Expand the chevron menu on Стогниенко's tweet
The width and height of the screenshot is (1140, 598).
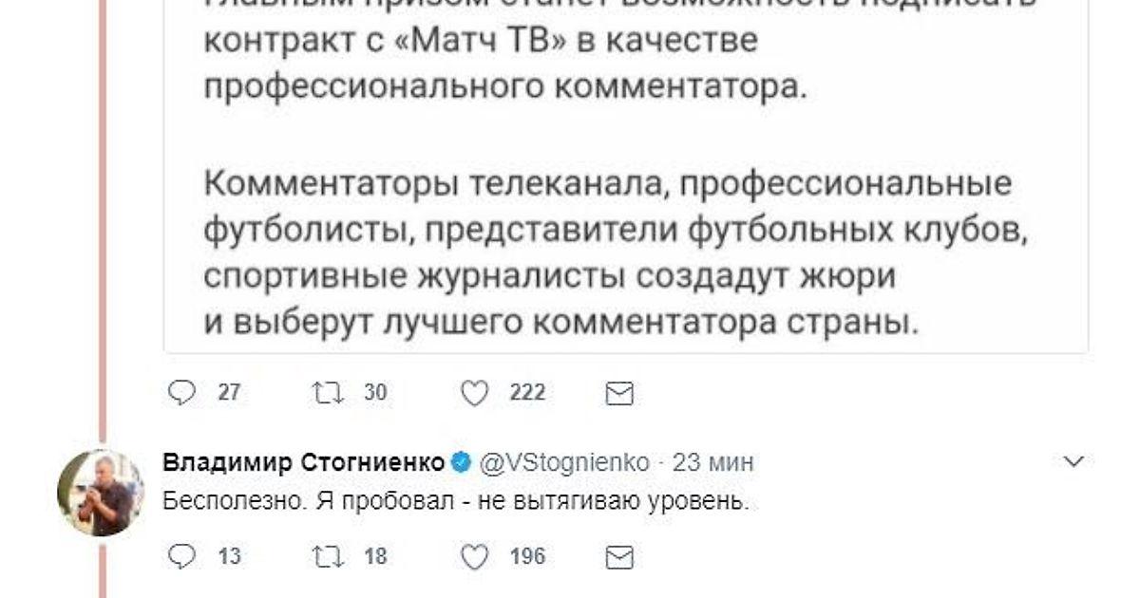click(x=1074, y=462)
